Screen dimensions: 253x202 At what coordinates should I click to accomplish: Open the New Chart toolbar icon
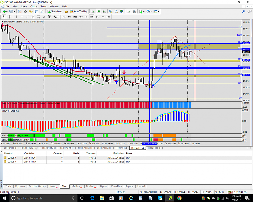tap(4, 11)
